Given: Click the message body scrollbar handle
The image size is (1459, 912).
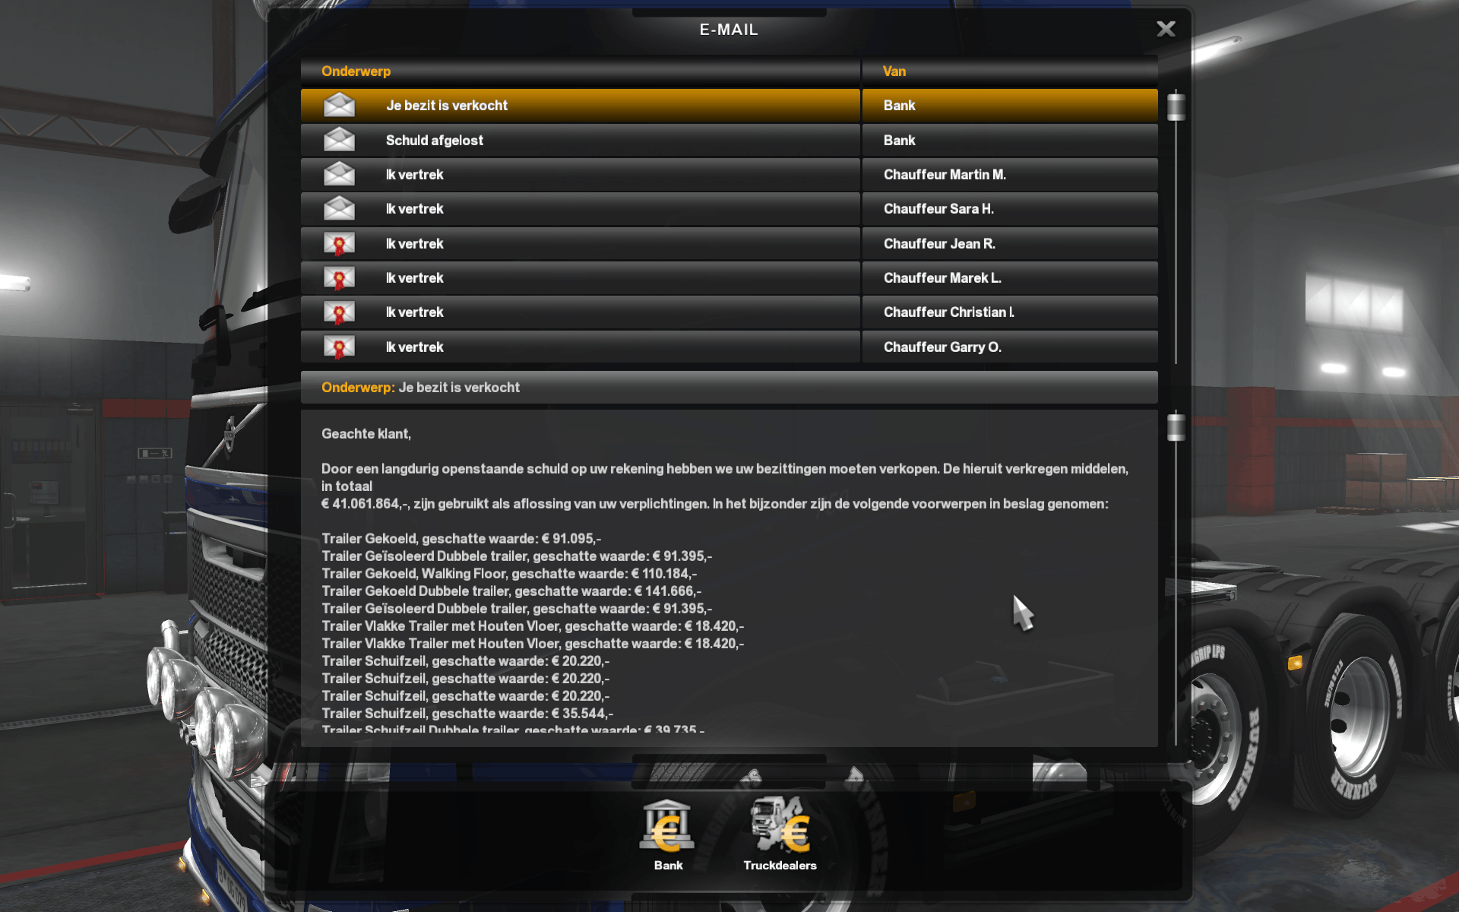Looking at the screenshot, I should click(x=1176, y=427).
